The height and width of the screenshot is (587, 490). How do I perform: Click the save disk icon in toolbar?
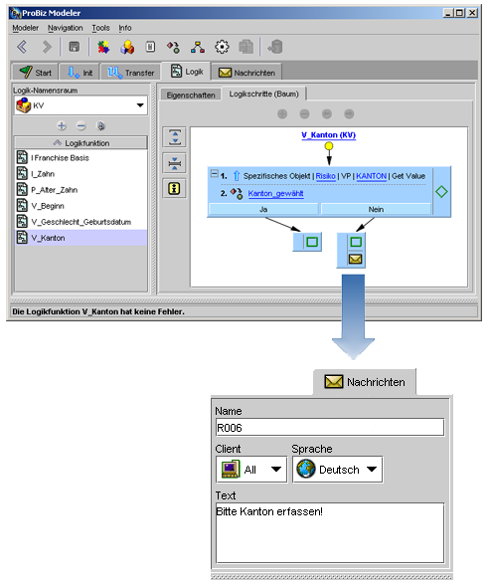(75, 47)
